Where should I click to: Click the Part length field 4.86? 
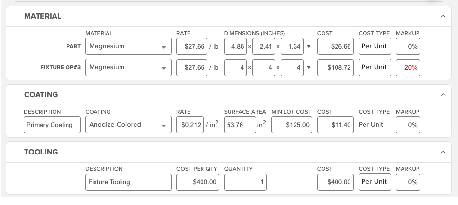236,47
